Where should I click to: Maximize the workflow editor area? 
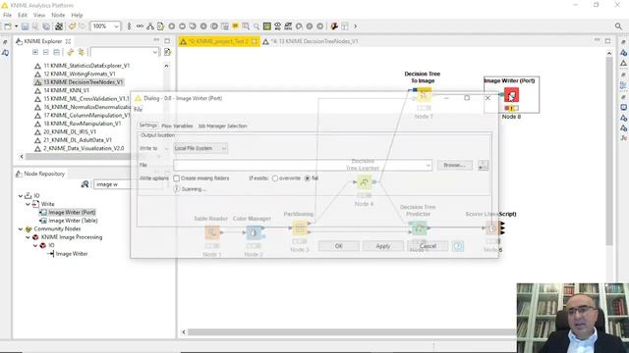tap(607, 41)
